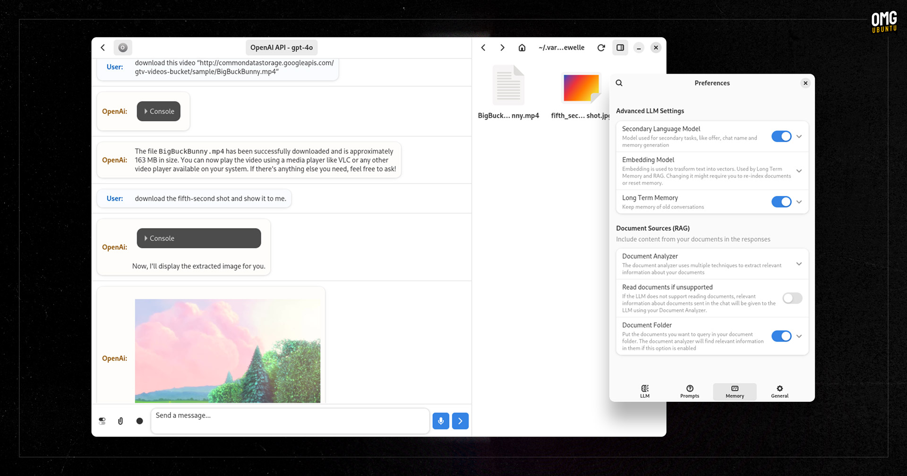Expand the Document Analyzer row
Viewport: 907px width, 476px height.
tap(799, 264)
